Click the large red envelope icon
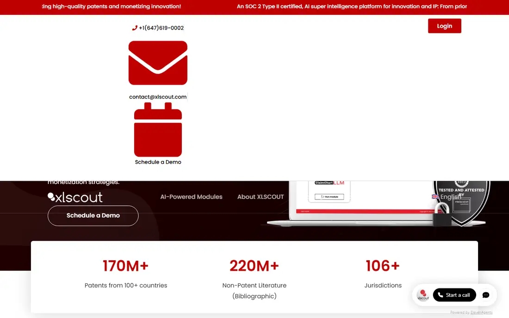Image resolution: width=509 pixels, height=318 pixels. (x=158, y=63)
